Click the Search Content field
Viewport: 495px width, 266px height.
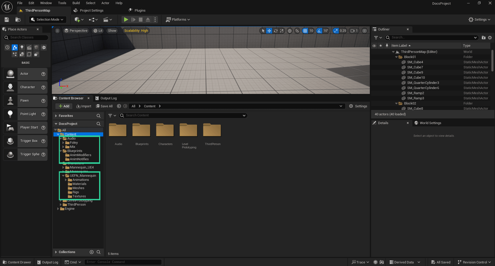(x=183, y=116)
